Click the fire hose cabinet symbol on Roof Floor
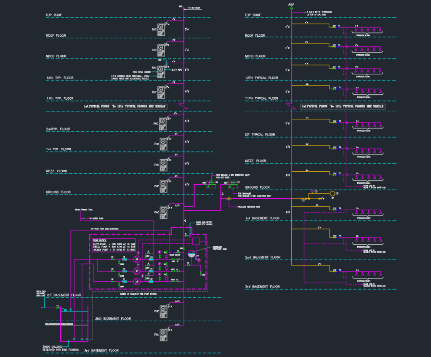The image size is (431, 357). (x=161, y=29)
